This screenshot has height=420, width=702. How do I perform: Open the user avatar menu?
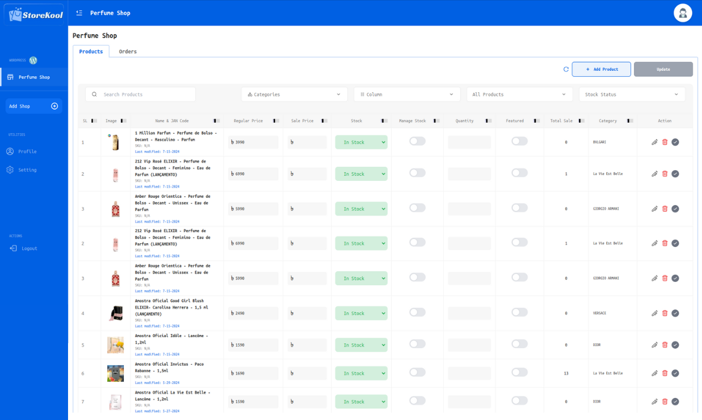[683, 13]
